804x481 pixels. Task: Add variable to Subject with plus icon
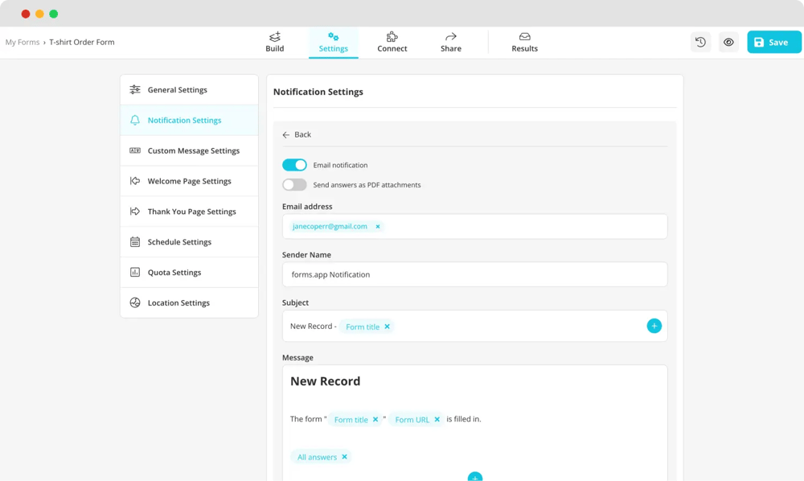click(x=654, y=326)
